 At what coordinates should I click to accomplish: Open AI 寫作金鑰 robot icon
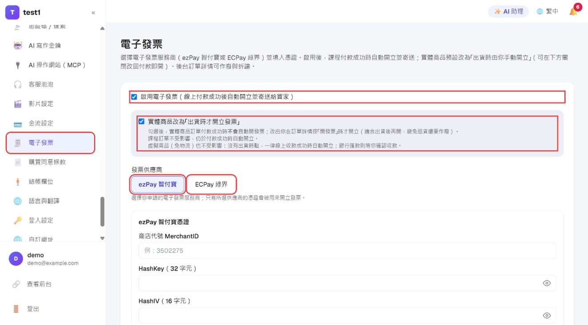click(18, 45)
